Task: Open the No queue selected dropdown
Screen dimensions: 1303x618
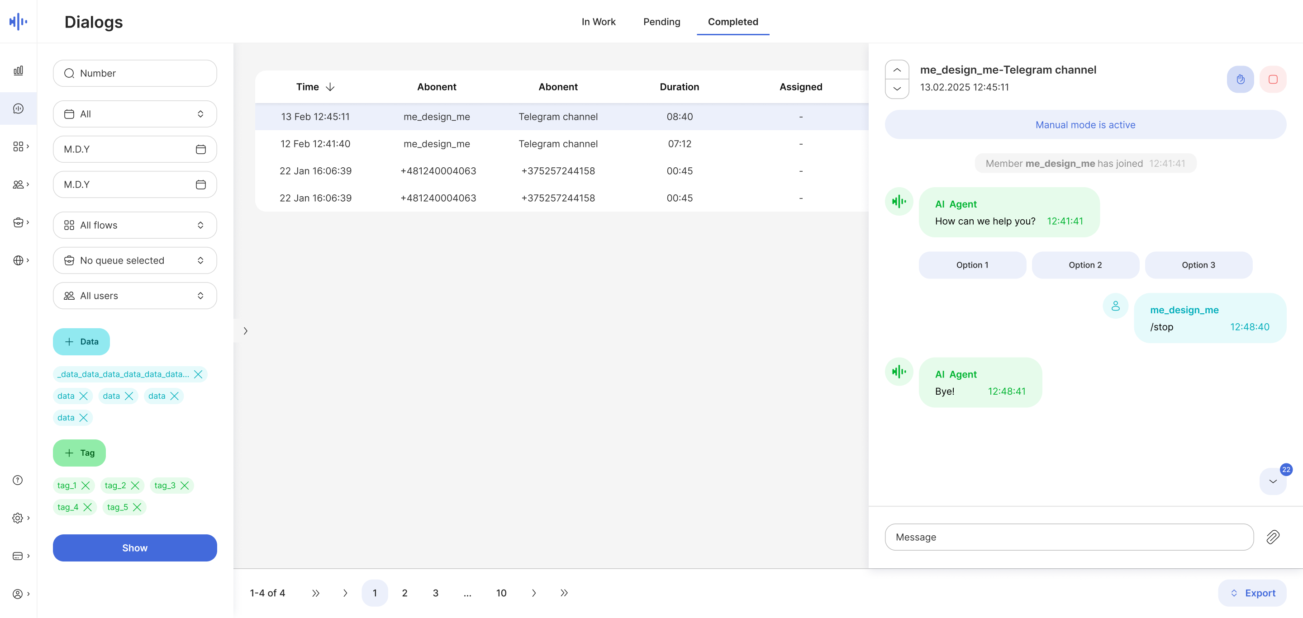Action: click(134, 261)
